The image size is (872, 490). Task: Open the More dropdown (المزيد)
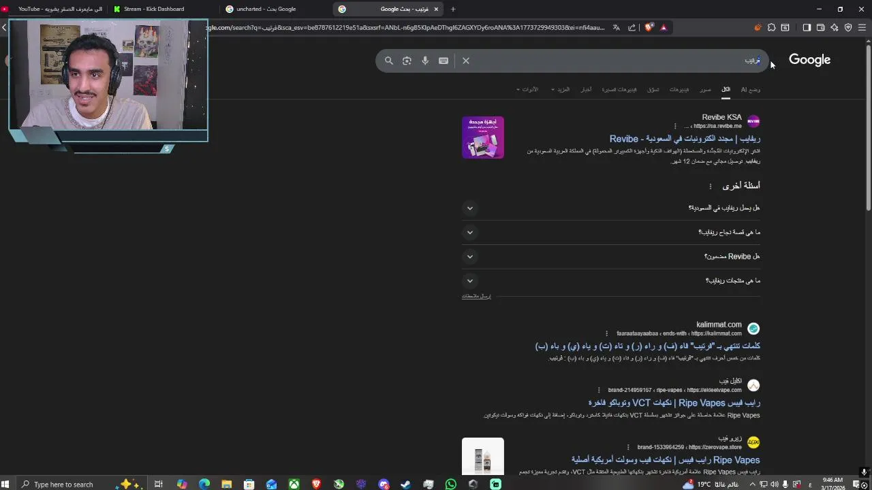pos(561,89)
